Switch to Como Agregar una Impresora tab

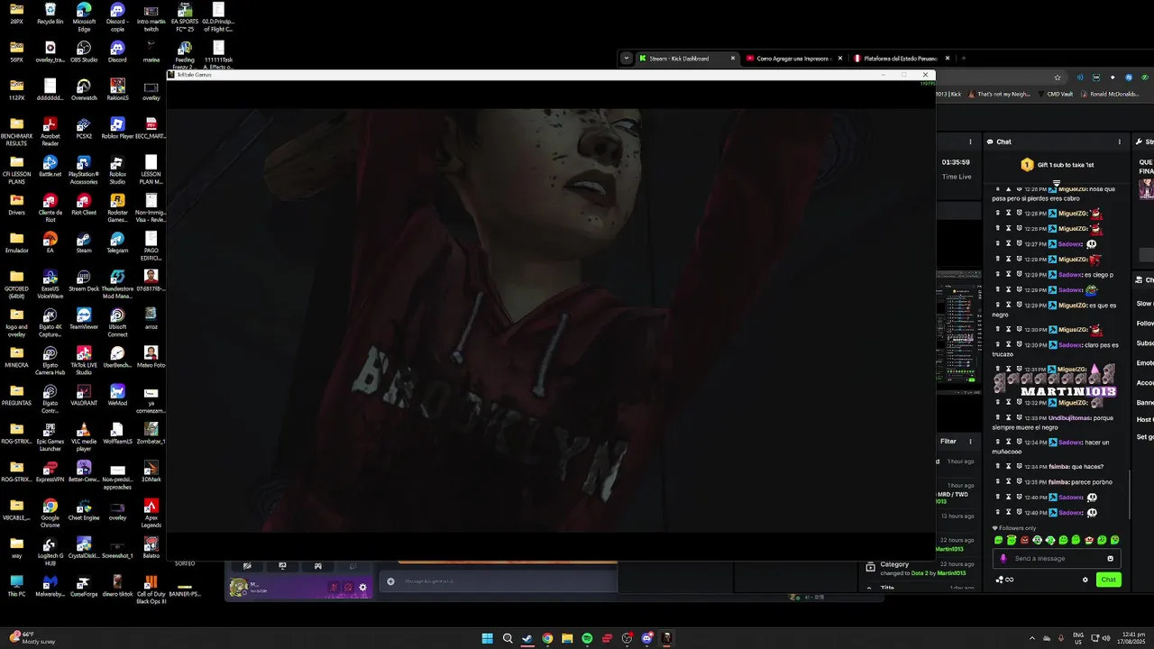[x=795, y=58]
